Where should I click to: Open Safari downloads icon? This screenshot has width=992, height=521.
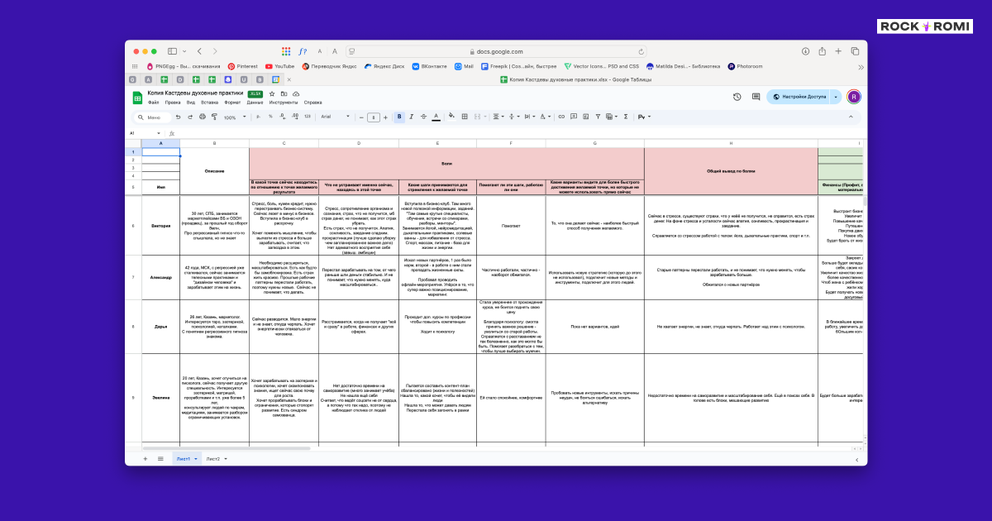(805, 51)
